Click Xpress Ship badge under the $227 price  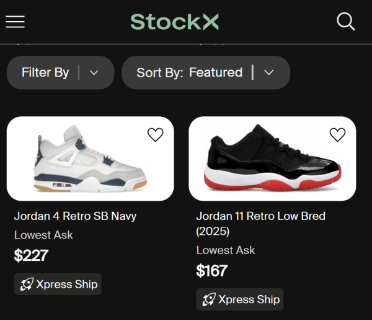[x=58, y=285]
